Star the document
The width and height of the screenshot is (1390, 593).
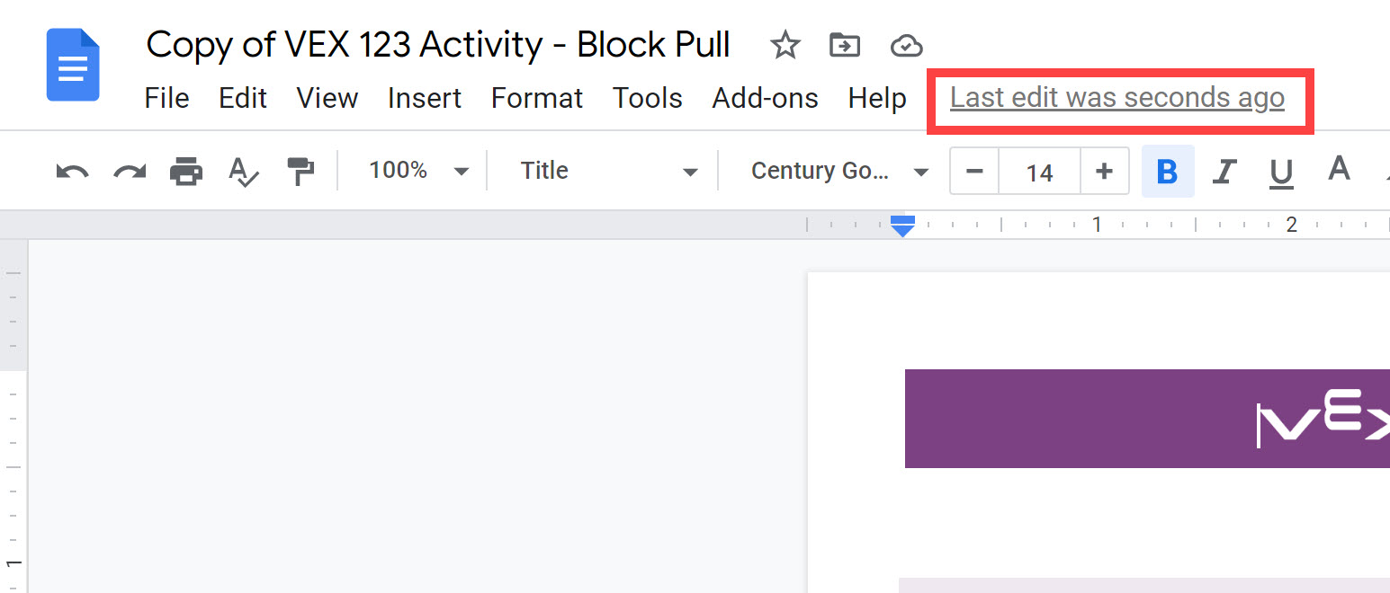pyautogui.click(x=785, y=45)
